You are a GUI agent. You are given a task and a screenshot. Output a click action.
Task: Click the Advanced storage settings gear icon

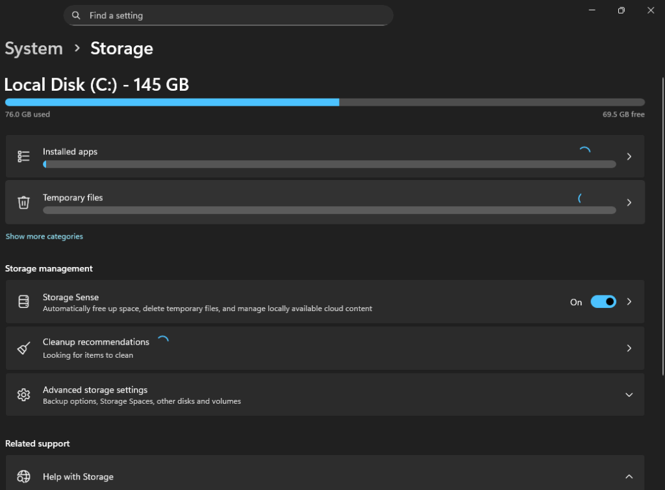pos(23,394)
